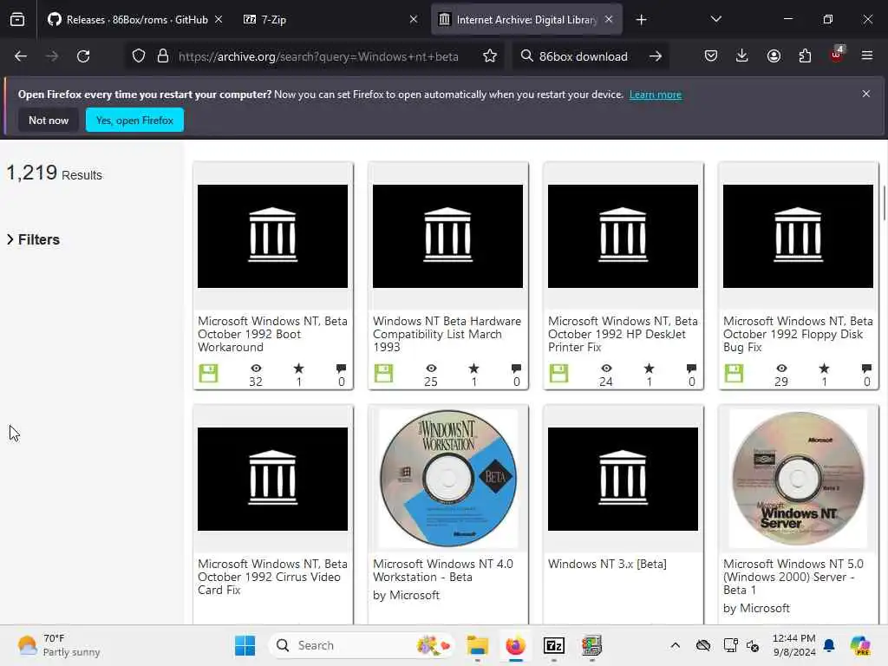Open the HP DeskJet Printer Fix title

[x=623, y=334]
